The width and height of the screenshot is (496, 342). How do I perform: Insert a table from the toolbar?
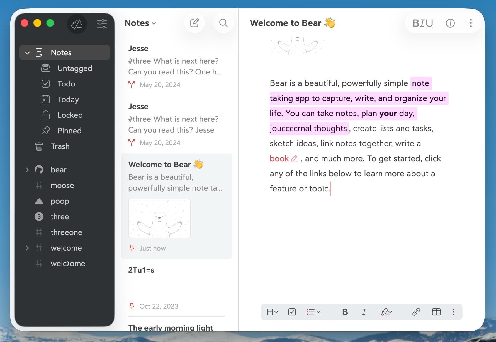(x=436, y=312)
